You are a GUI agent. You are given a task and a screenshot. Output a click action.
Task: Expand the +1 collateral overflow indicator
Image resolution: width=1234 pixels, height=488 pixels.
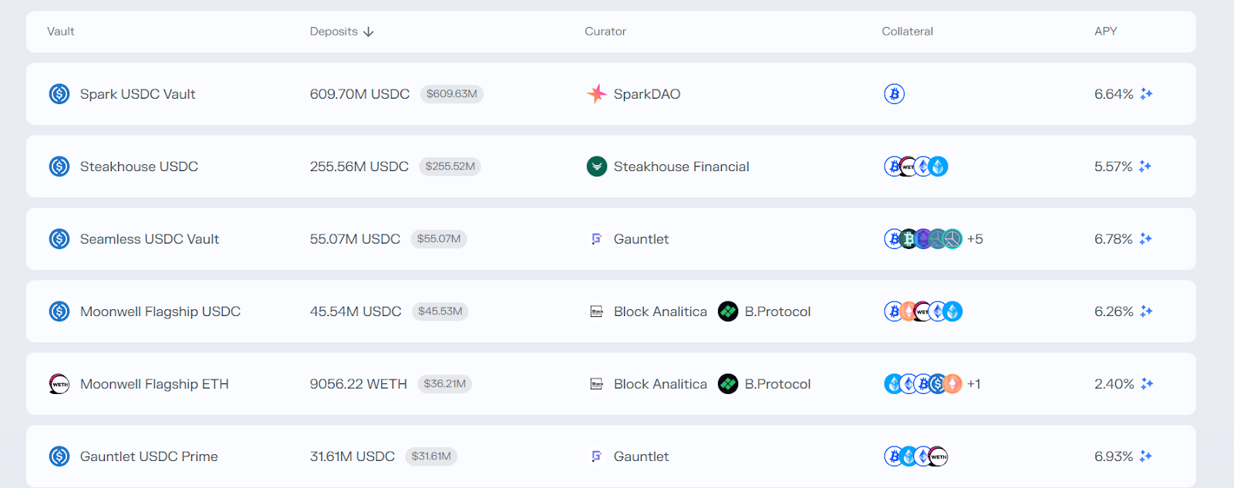point(974,384)
